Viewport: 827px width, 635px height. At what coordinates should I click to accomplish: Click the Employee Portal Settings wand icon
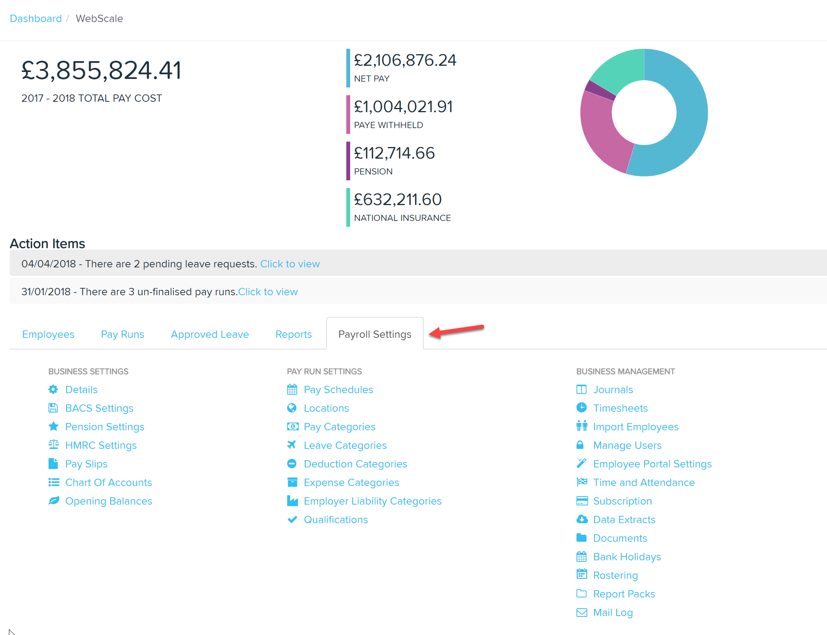point(581,463)
